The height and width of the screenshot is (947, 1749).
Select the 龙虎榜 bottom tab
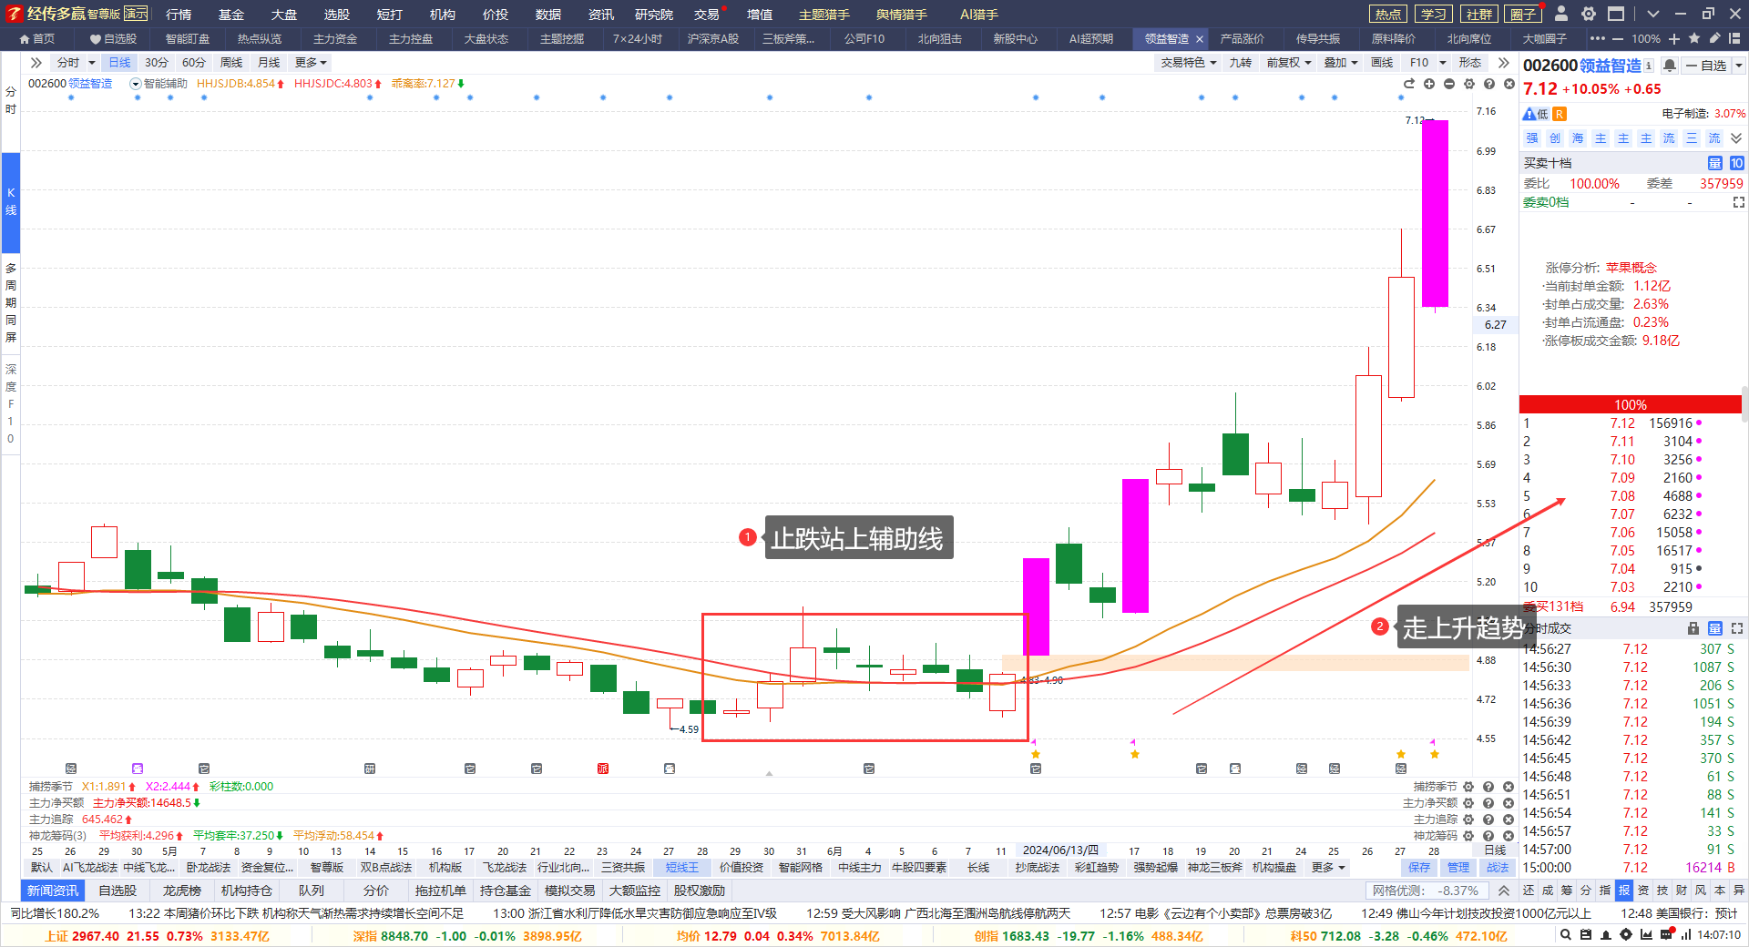181,891
